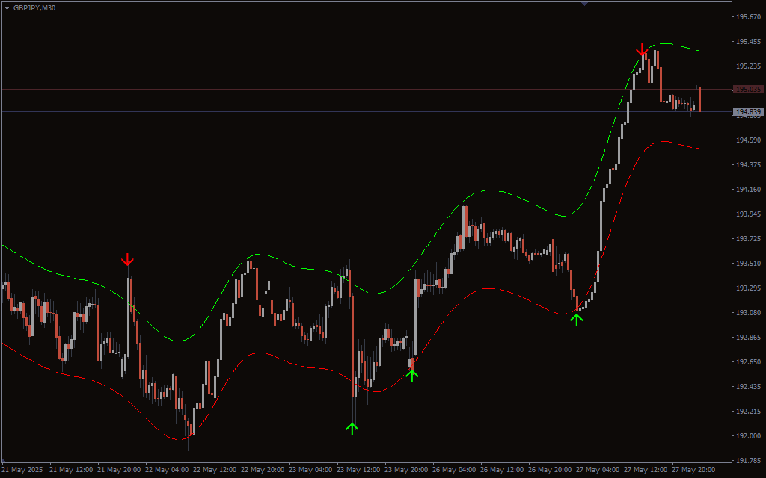This screenshot has width=766, height=478.
Task: Click the red sell arrow on 21 May
Action: 128,260
